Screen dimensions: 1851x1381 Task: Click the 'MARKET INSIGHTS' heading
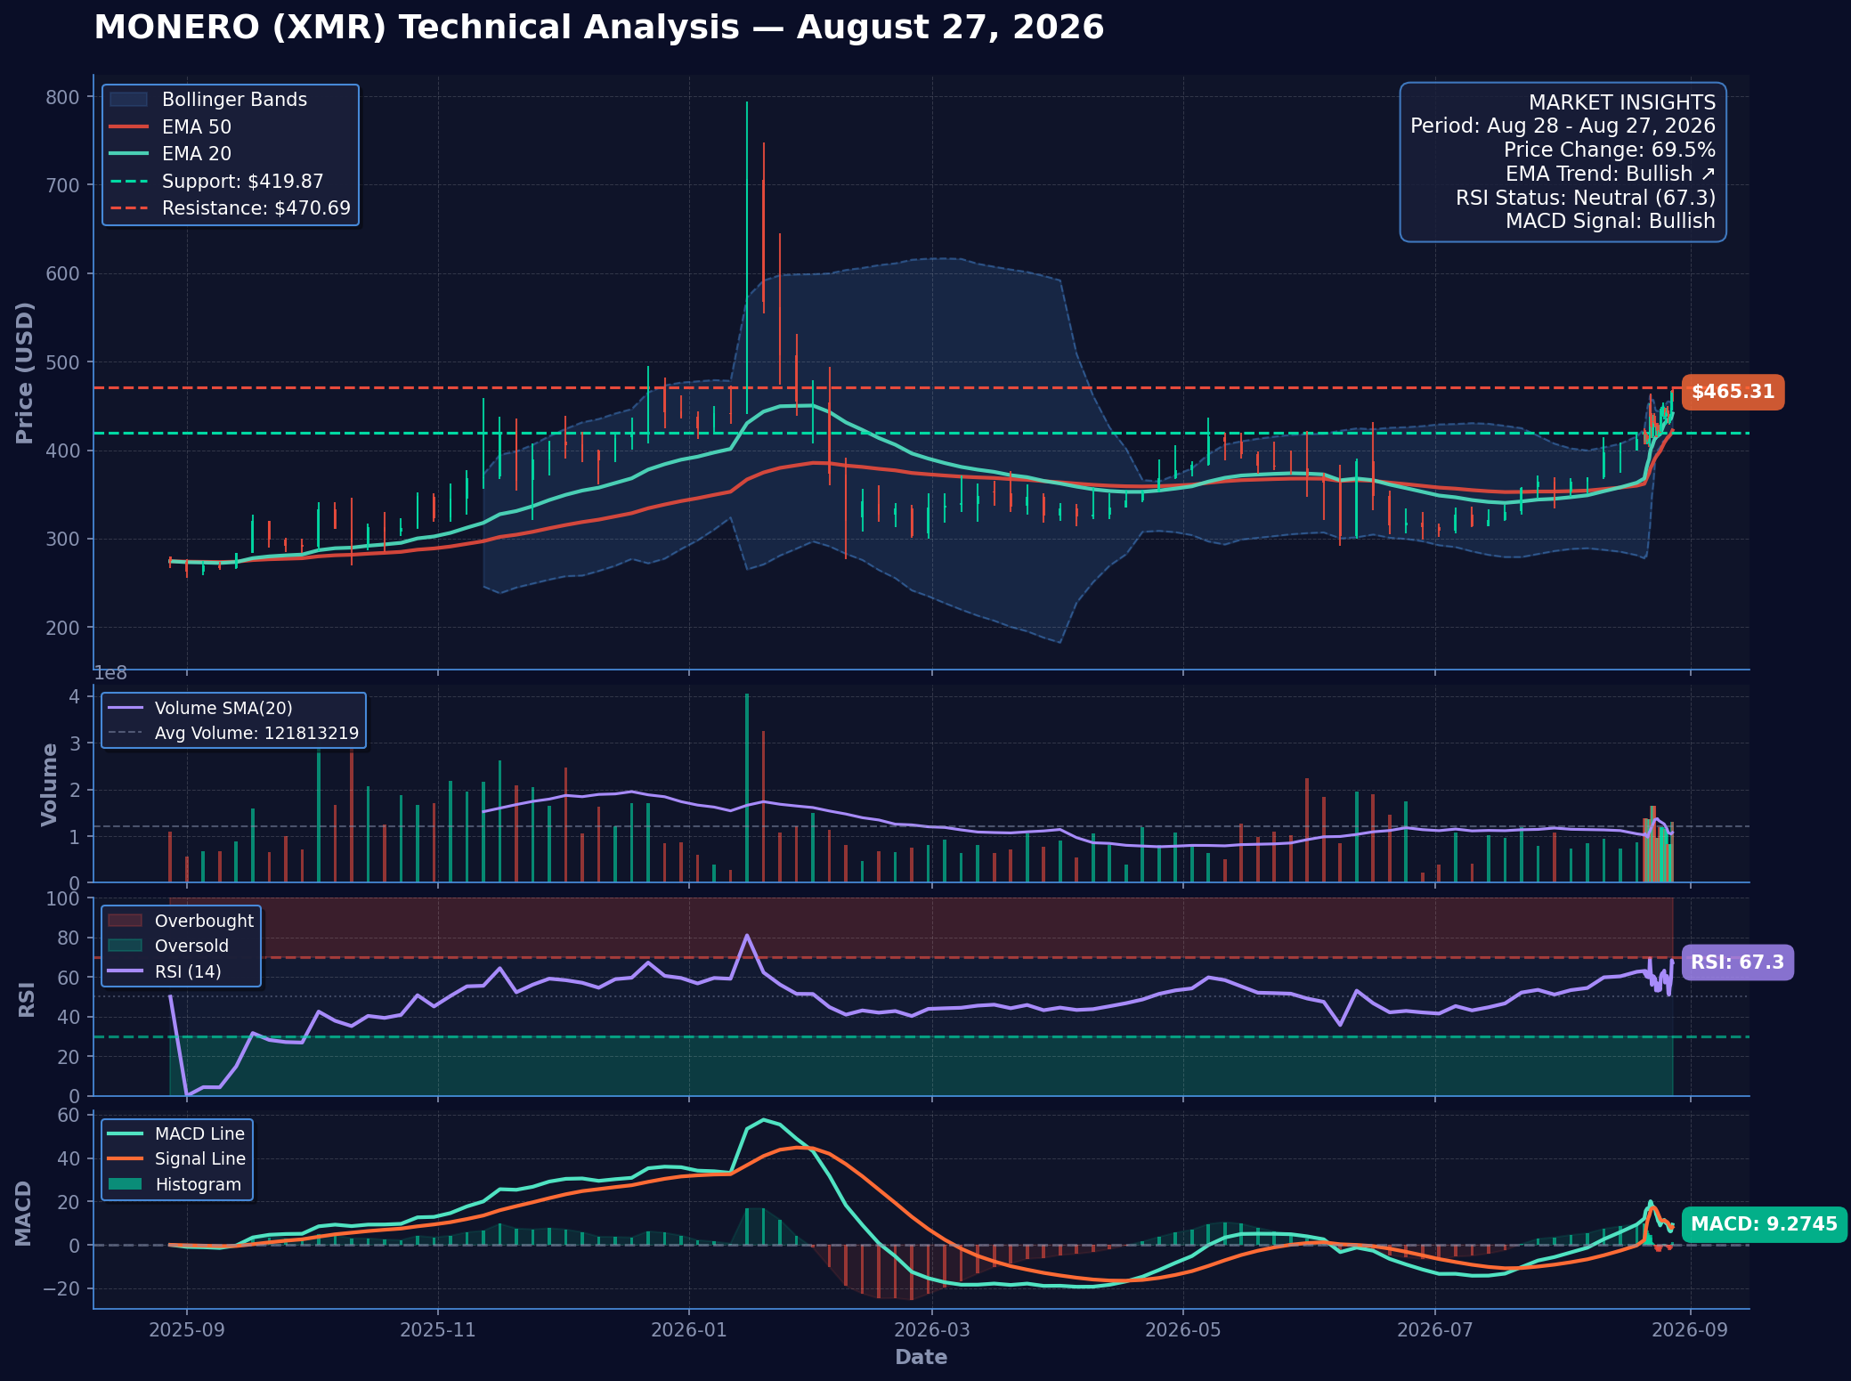(1622, 102)
